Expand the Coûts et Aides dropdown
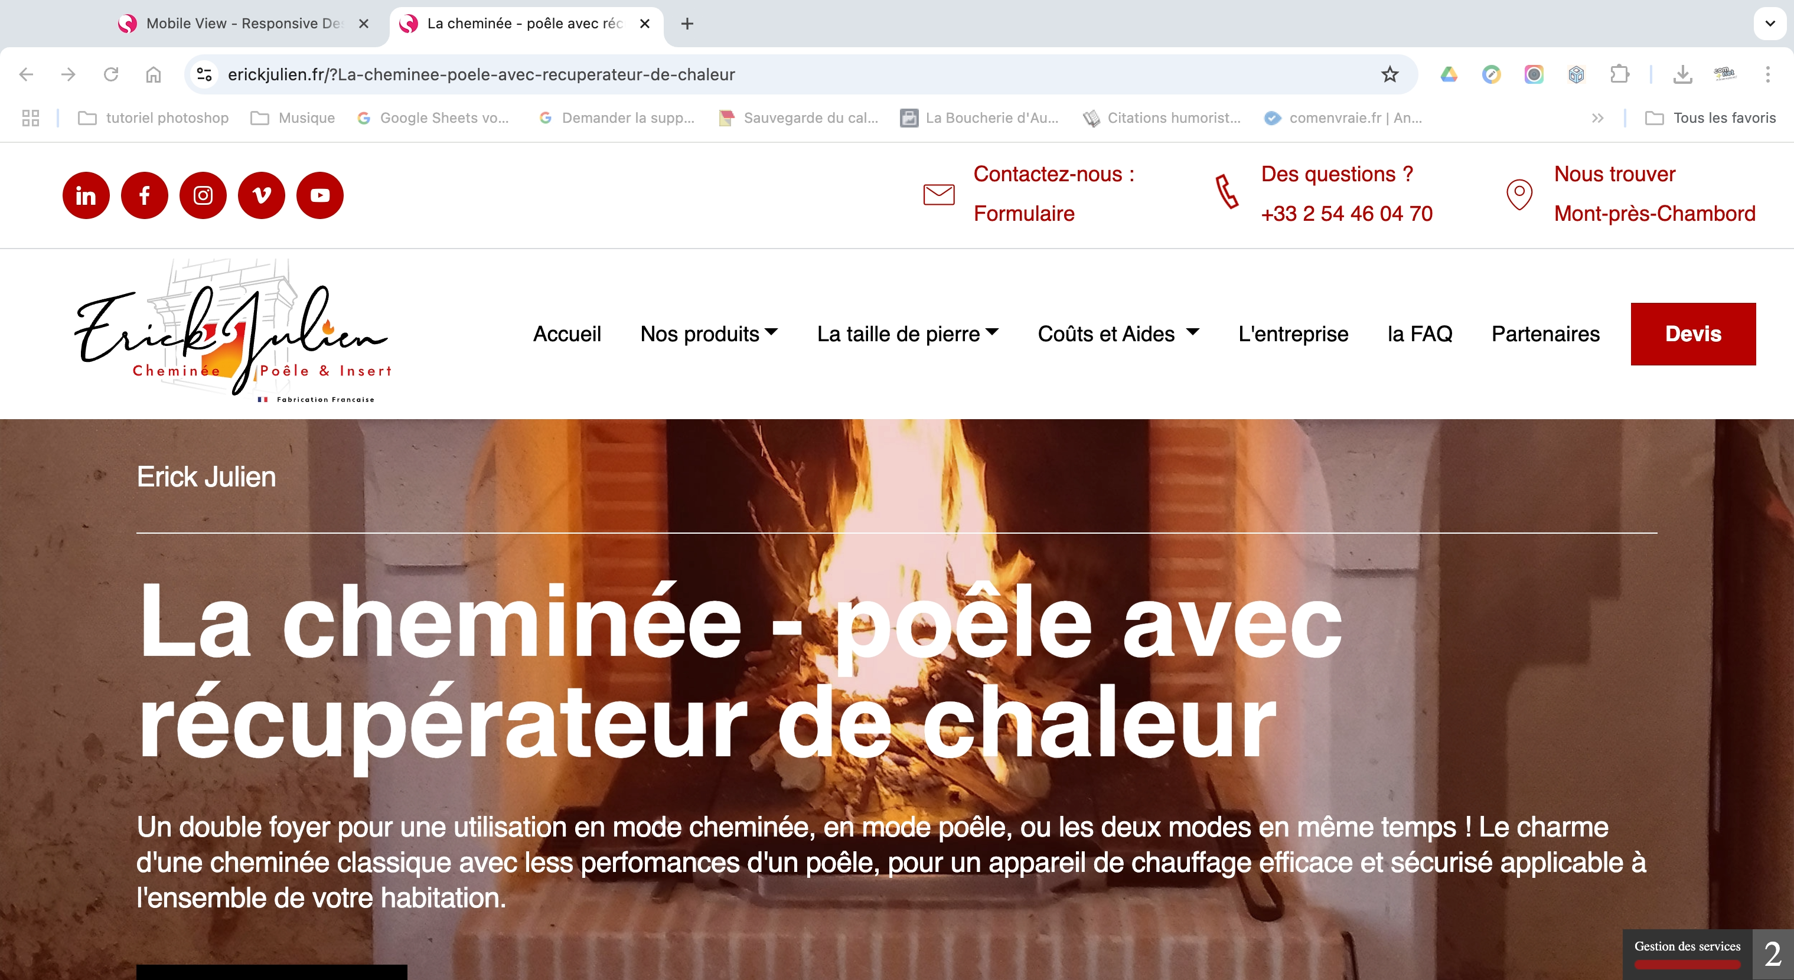This screenshot has width=1794, height=980. 1118,334
